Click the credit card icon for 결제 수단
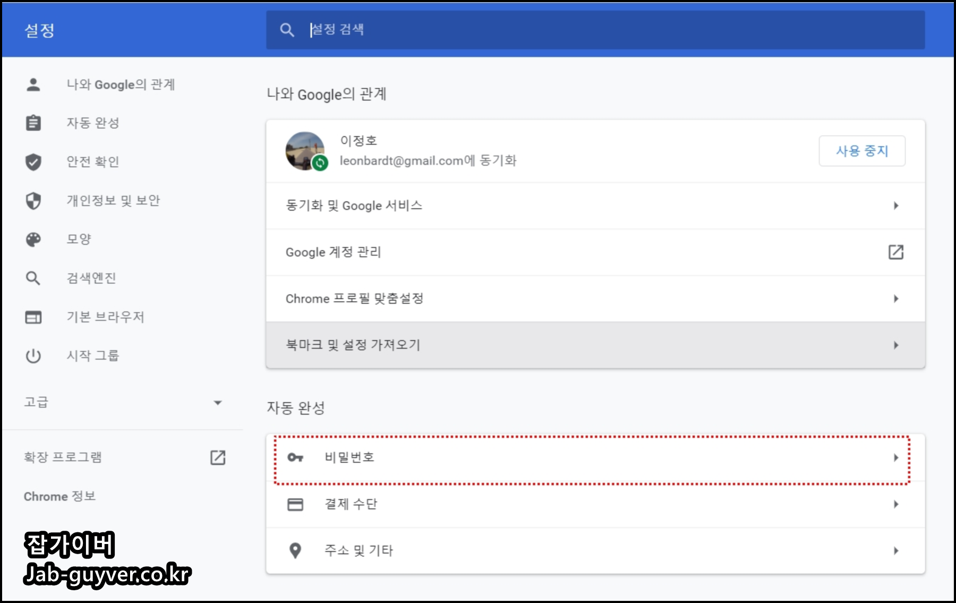The height and width of the screenshot is (603, 956). click(295, 504)
